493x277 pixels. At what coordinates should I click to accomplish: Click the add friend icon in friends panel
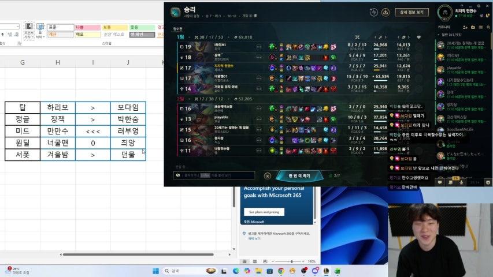pos(465,27)
